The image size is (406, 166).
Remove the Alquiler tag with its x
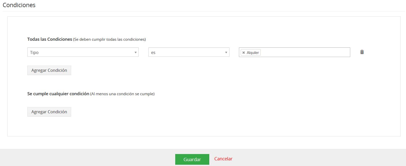[244, 53]
